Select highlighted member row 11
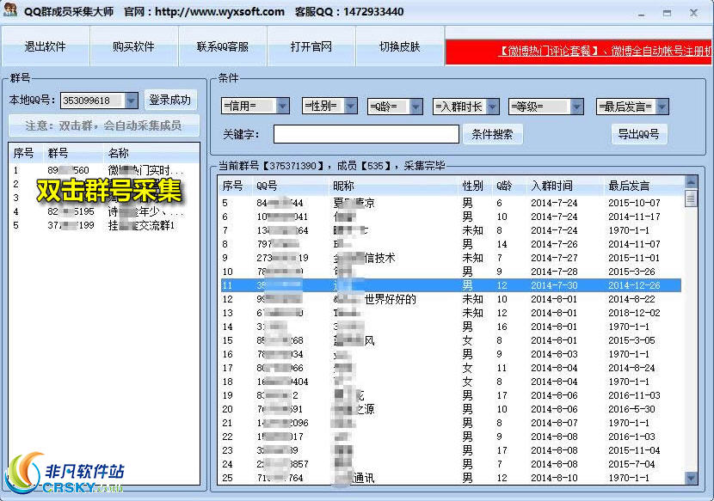Image resolution: width=714 pixels, height=501 pixels. pos(451,285)
